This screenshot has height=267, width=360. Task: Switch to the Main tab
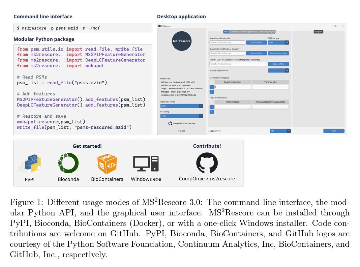coord(226,32)
